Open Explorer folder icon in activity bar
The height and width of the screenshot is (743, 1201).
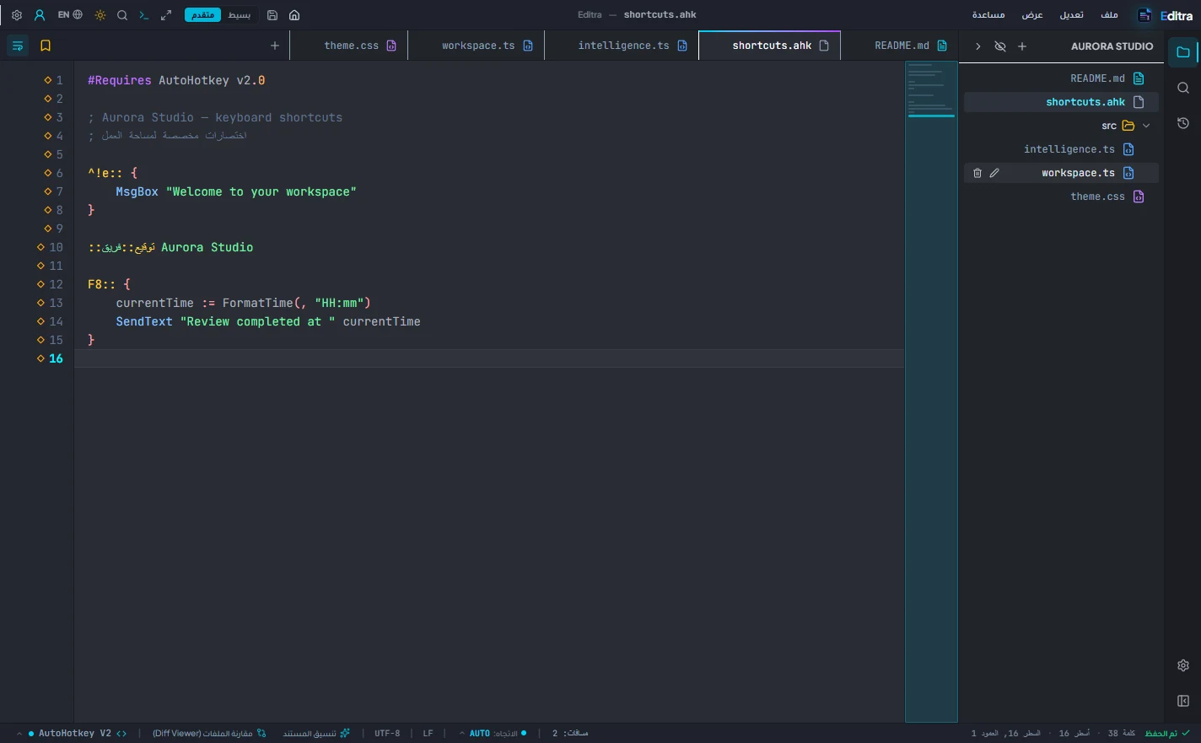click(x=1183, y=52)
